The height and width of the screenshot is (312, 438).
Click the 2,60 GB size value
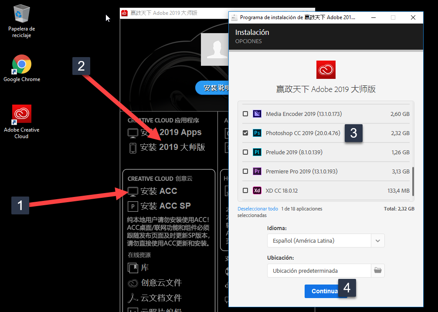(x=400, y=114)
